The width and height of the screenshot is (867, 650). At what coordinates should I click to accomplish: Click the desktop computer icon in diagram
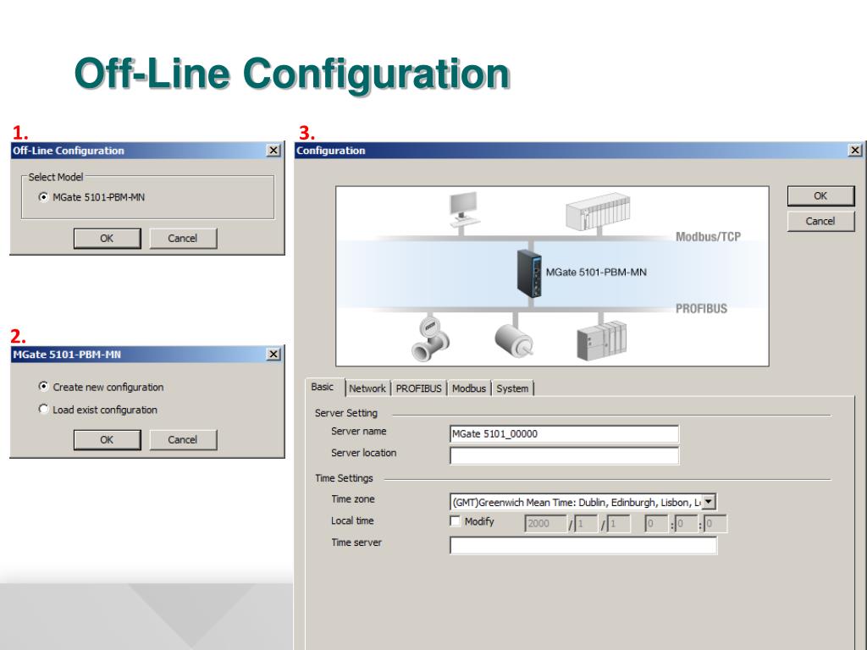[x=463, y=210]
